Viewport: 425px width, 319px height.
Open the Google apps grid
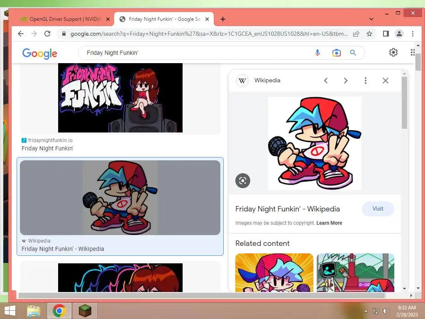[413, 52]
